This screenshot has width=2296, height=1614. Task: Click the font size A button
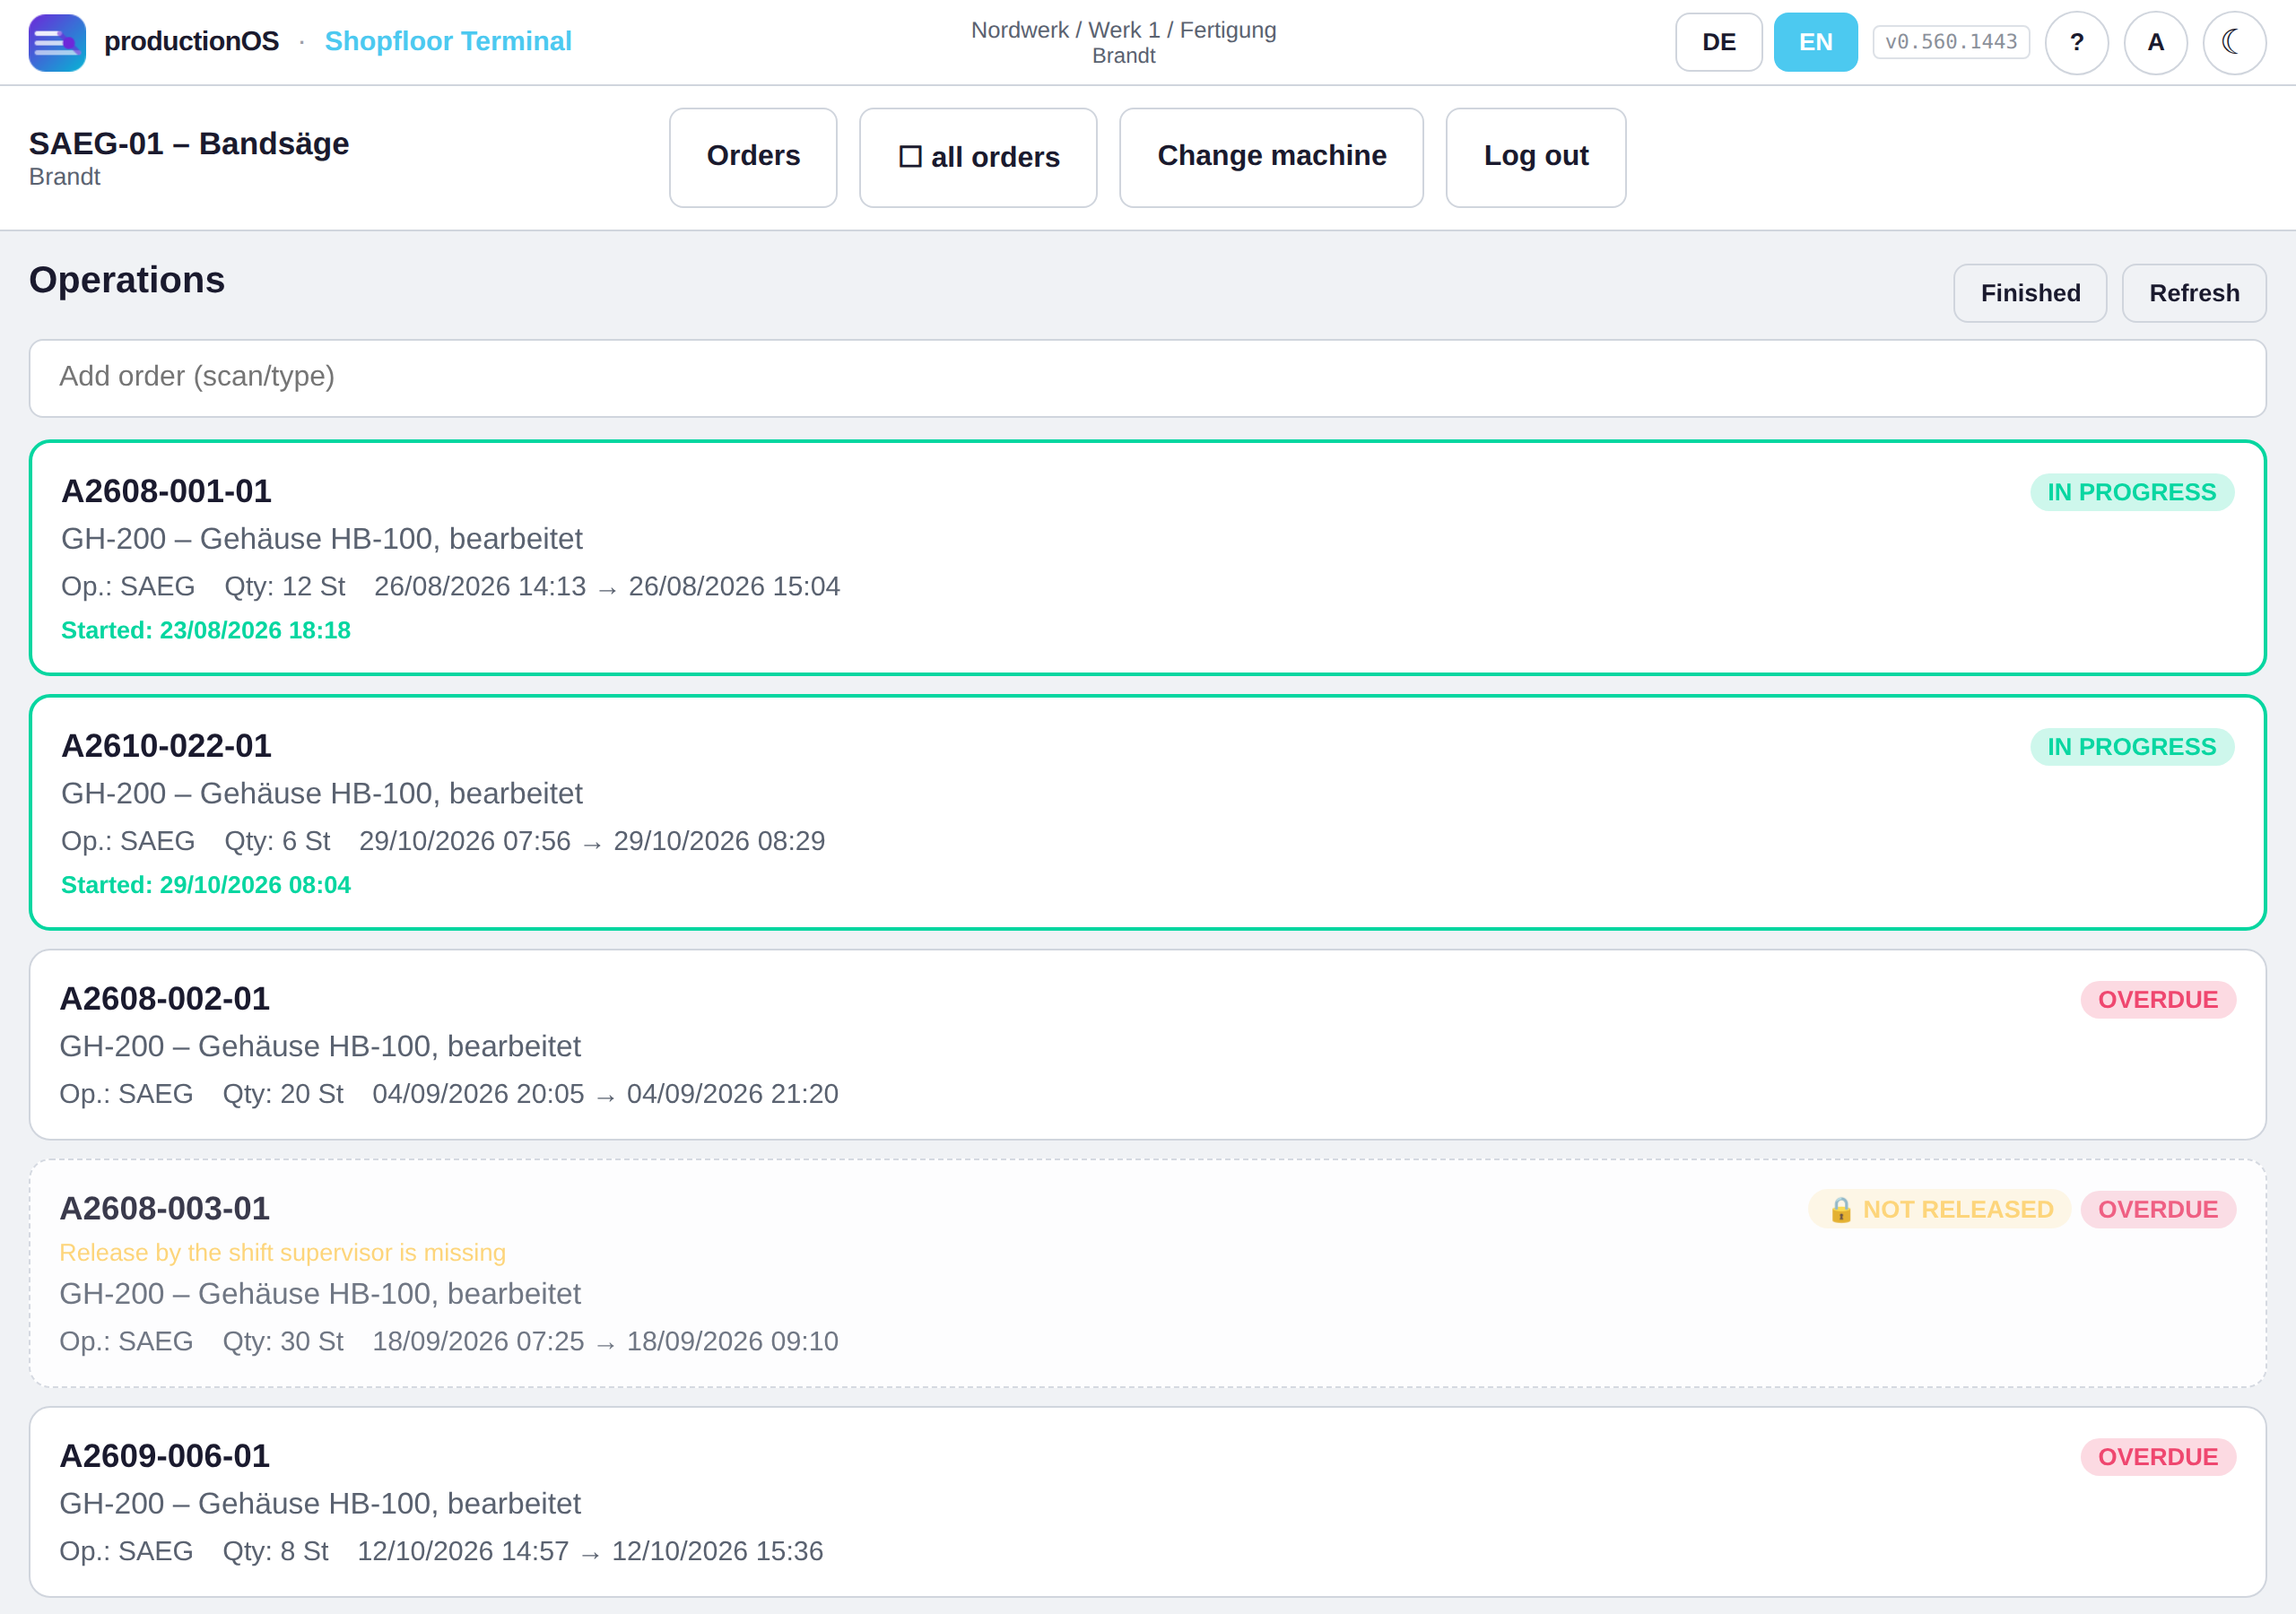(x=2156, y=43)
